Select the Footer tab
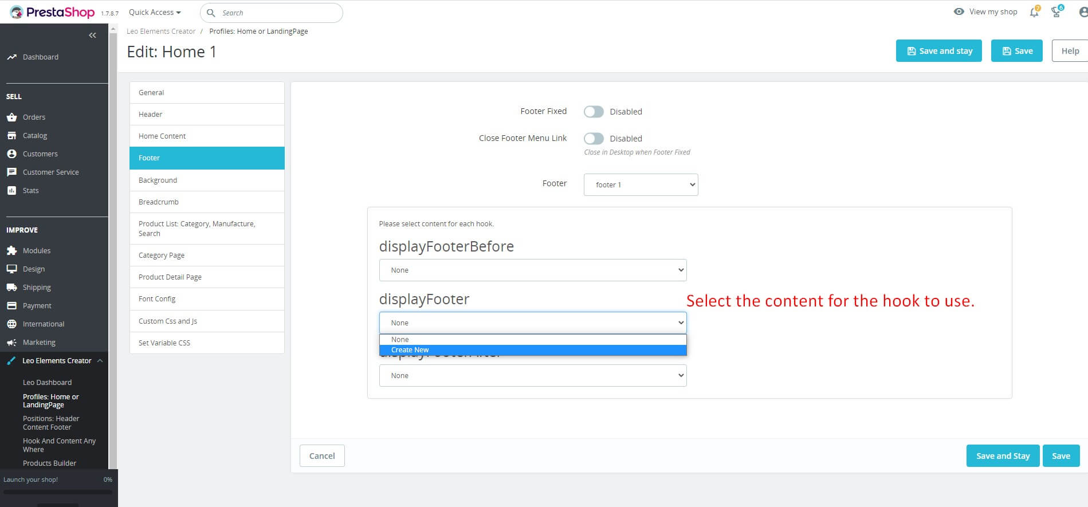The image size is (1088, 507). (x=207, y=158)
